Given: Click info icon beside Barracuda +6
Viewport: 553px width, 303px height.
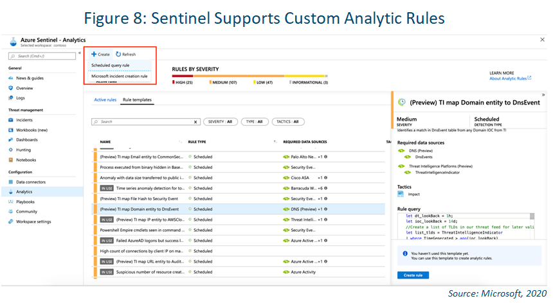Looking at the screenshot, I should (x=325, y=188).
